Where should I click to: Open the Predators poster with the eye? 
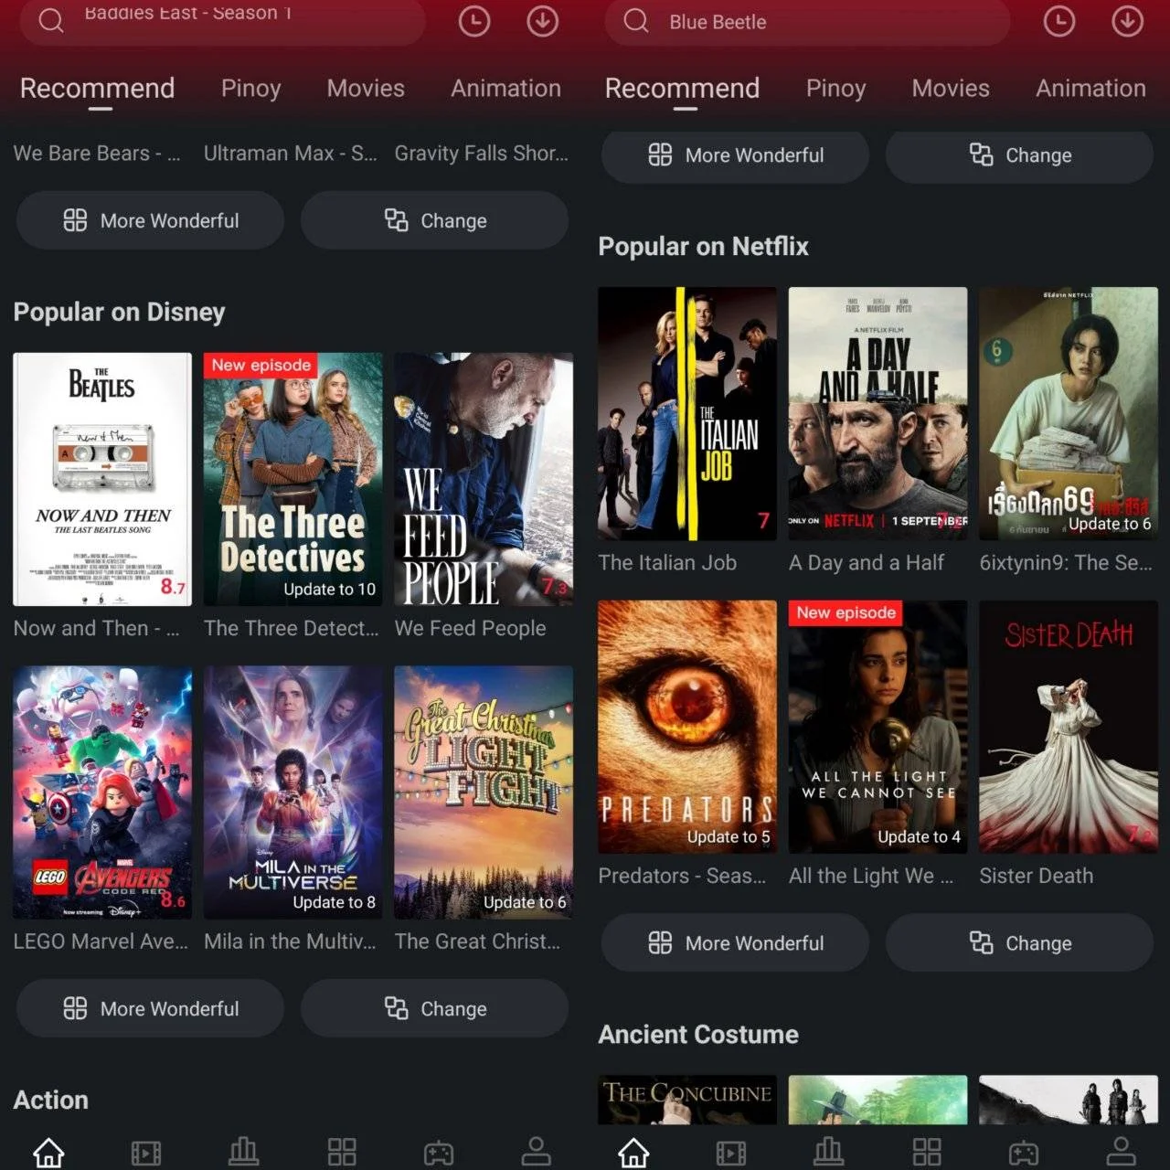coord(687,728)
